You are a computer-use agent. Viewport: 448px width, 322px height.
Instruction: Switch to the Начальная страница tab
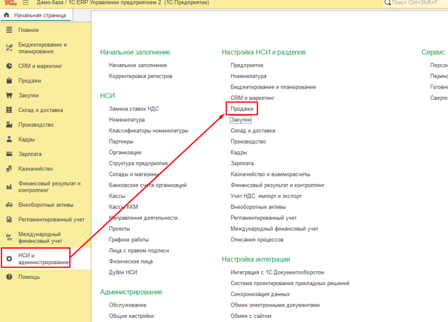(36, 15)
